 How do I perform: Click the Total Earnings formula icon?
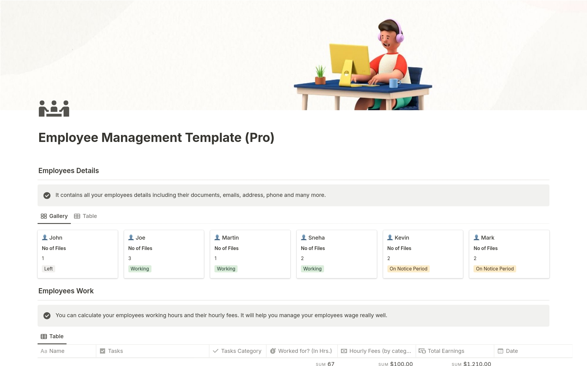[x=422, y=351]
